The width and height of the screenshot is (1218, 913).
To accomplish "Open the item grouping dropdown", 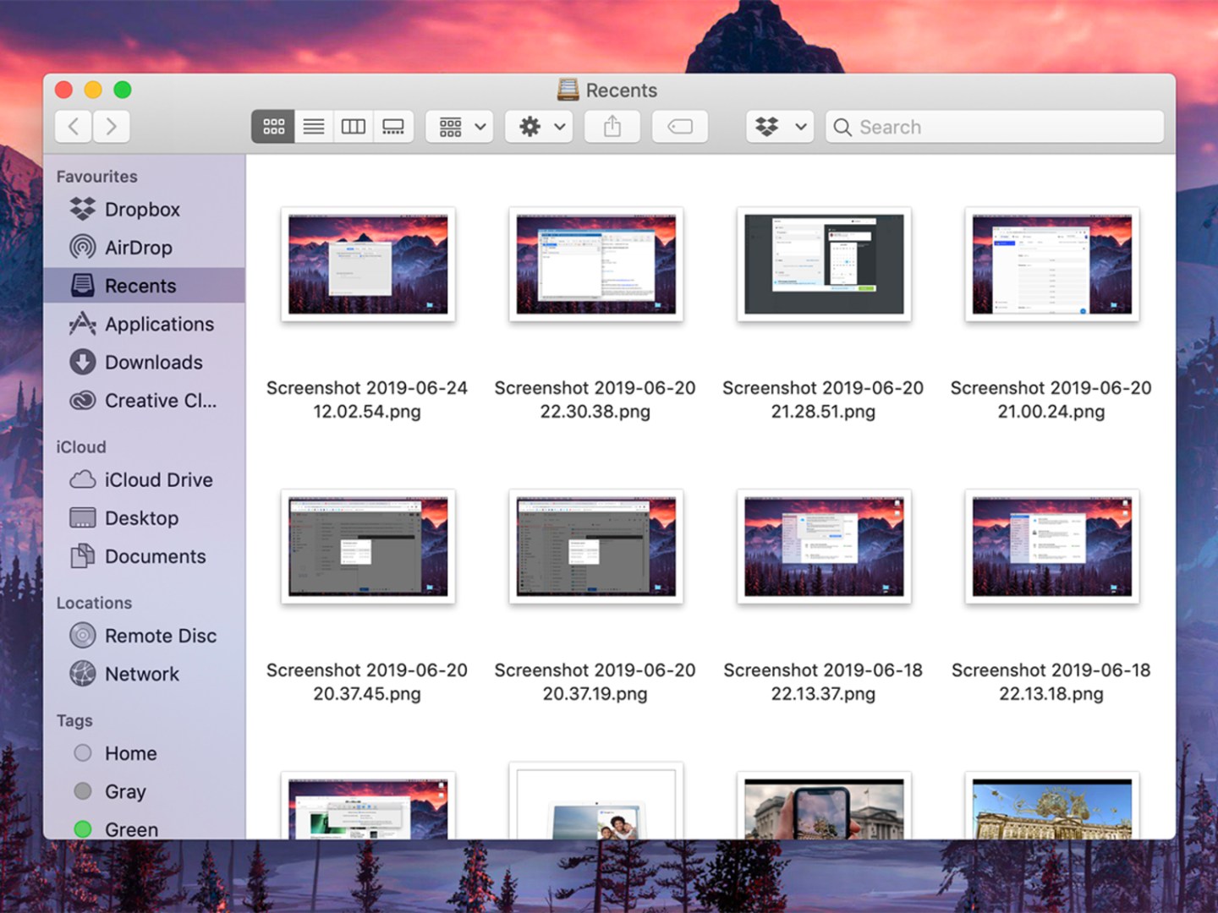I will (x=458, y=126).
